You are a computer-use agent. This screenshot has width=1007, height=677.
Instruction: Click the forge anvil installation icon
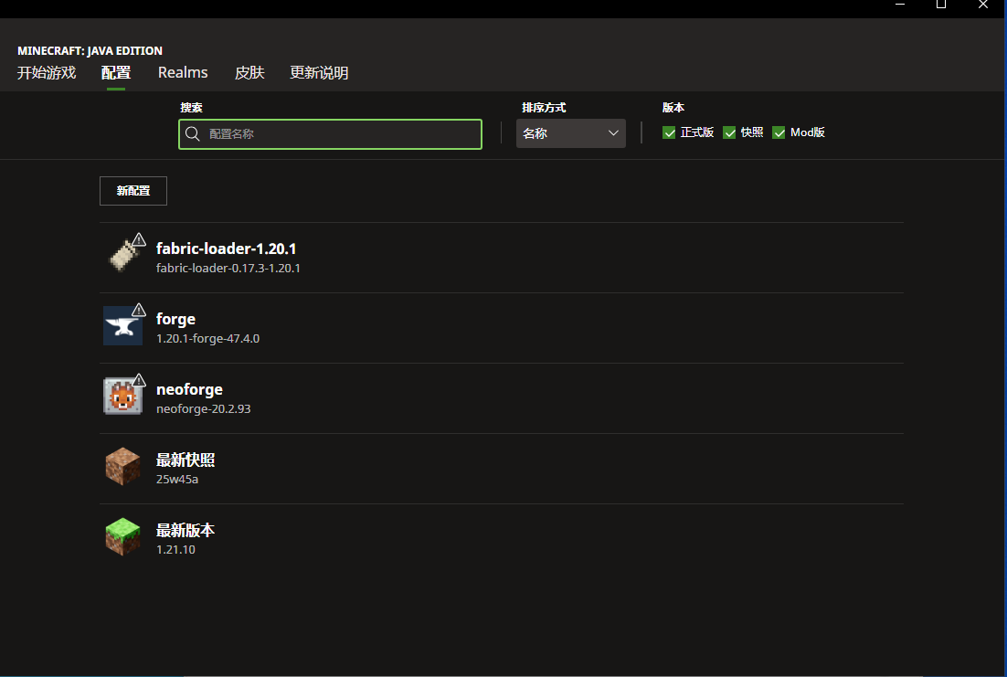pyautogui.click(x=123, y=325)
